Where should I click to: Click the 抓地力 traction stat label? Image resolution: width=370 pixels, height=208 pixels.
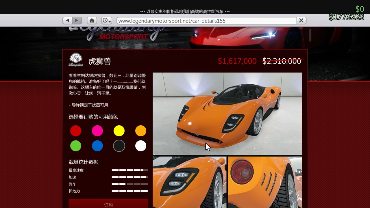[x=74, y=191]
